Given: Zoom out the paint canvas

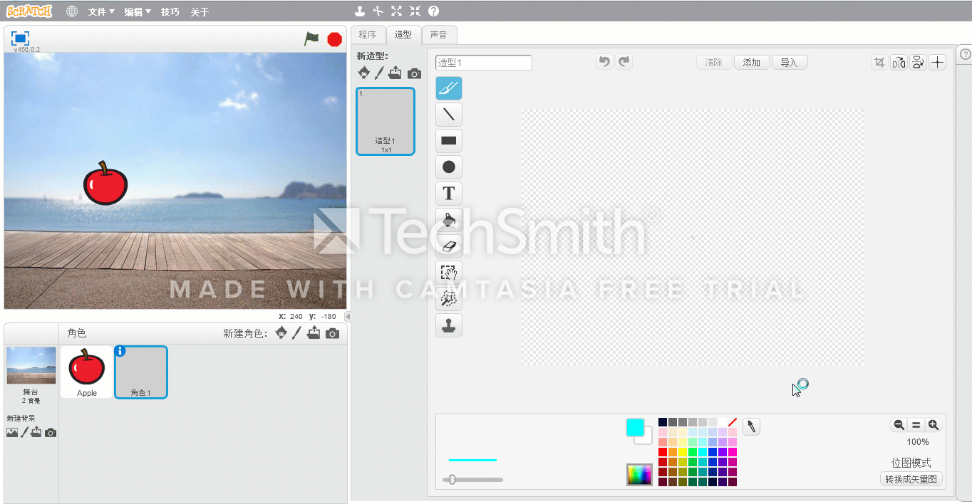Looking at the screenshot, I should point(899,425).
